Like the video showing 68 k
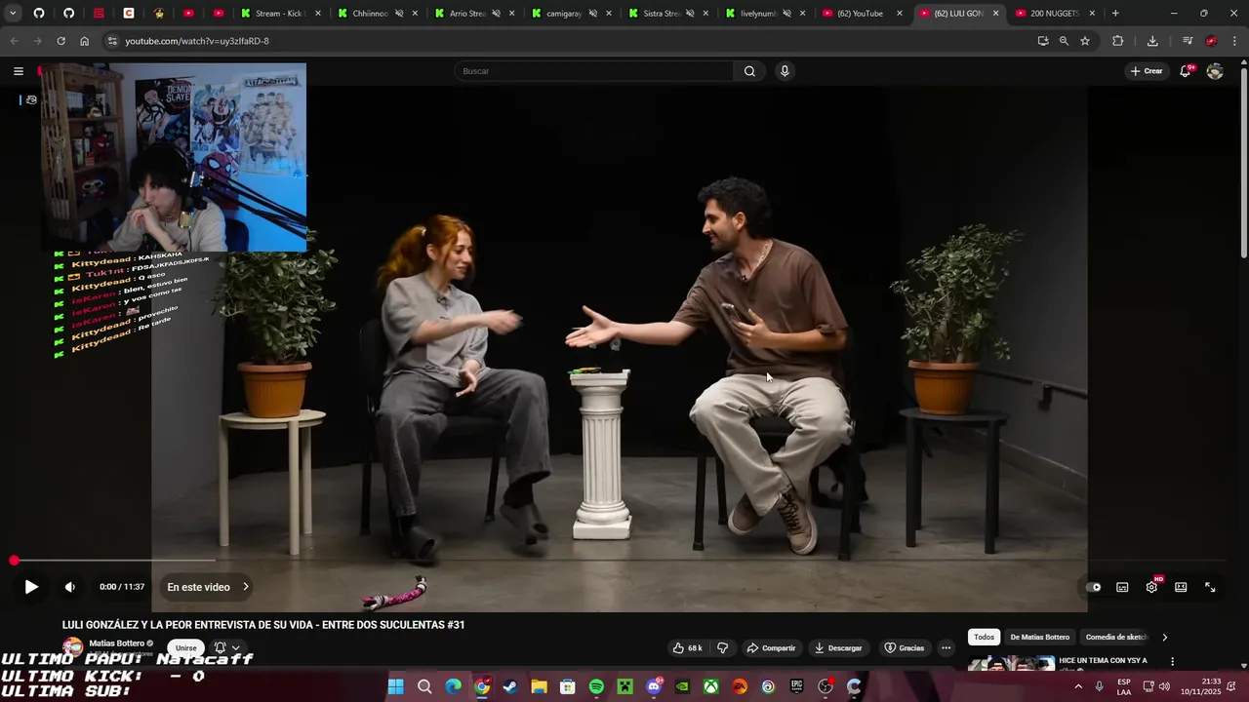Screen dimensions: 1249x702 coord(687,647)
